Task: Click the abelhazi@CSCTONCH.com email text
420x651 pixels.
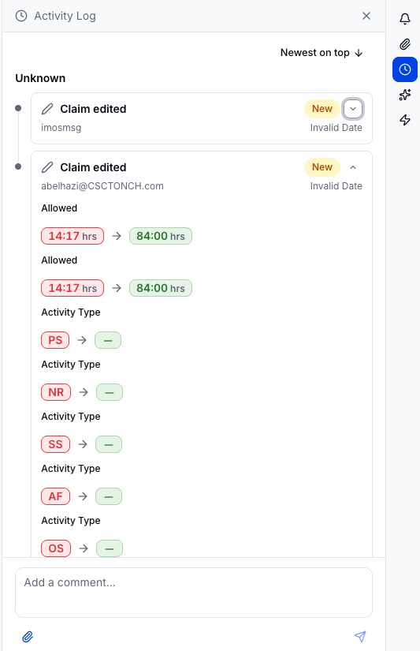Action: [x=102, y=186]
